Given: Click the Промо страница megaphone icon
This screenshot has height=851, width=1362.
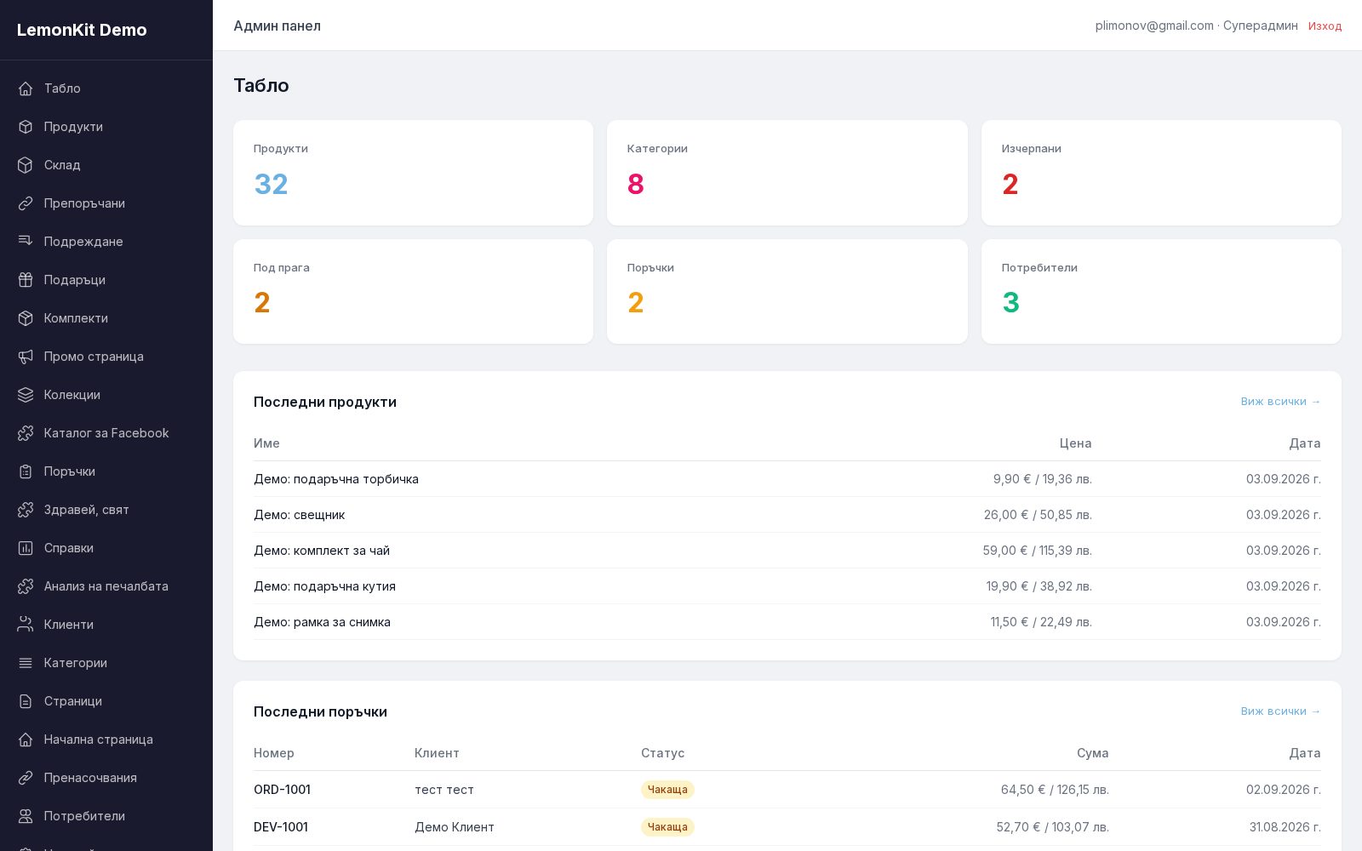Looking at the screenshot, I should click(26, 357).
